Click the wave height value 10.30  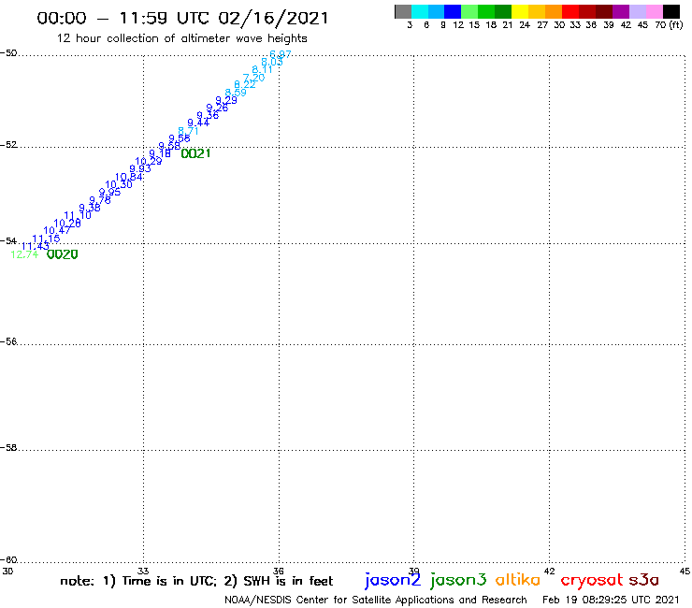click(119, 185)
